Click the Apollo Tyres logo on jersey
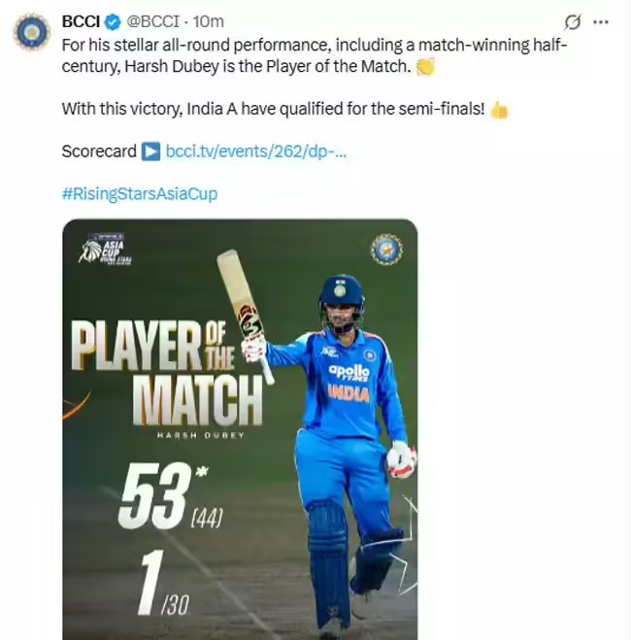 [x=348, y=373]
